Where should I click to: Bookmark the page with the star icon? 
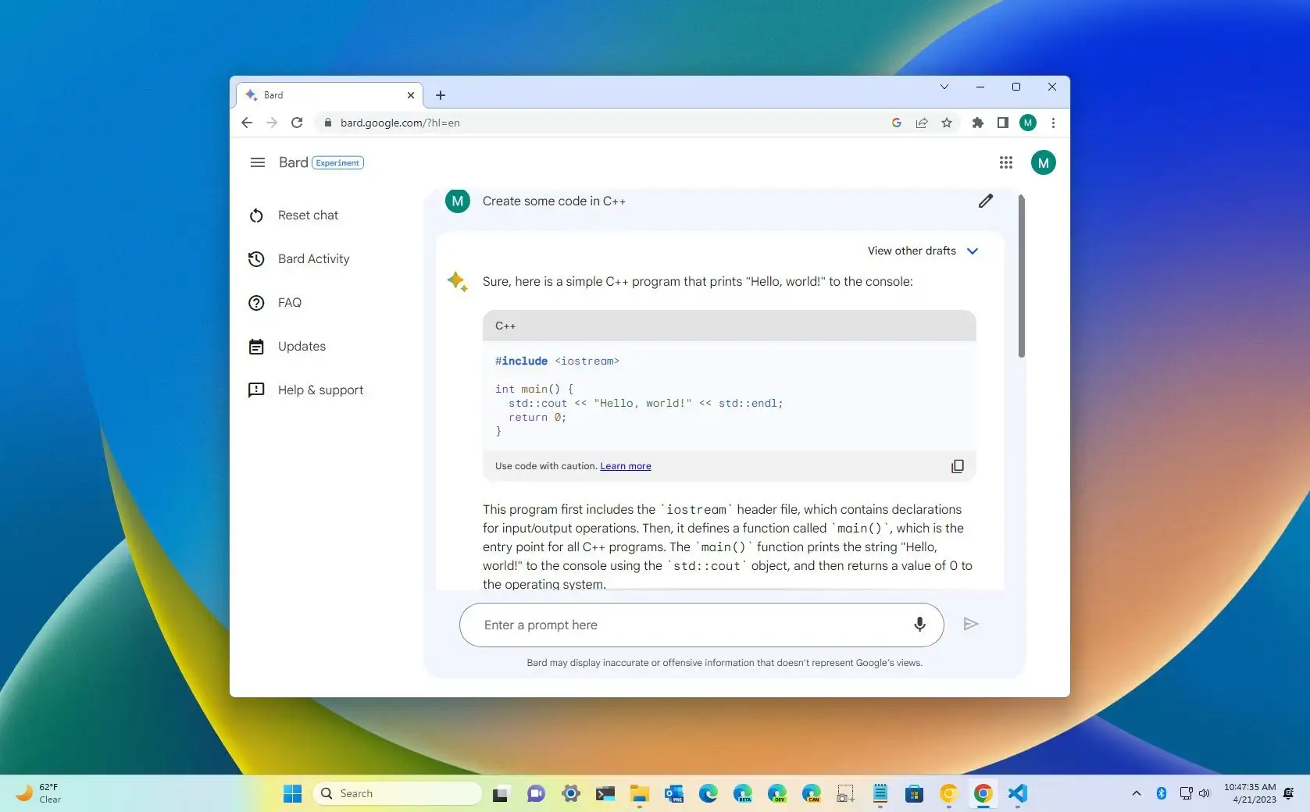pos(946,123)
